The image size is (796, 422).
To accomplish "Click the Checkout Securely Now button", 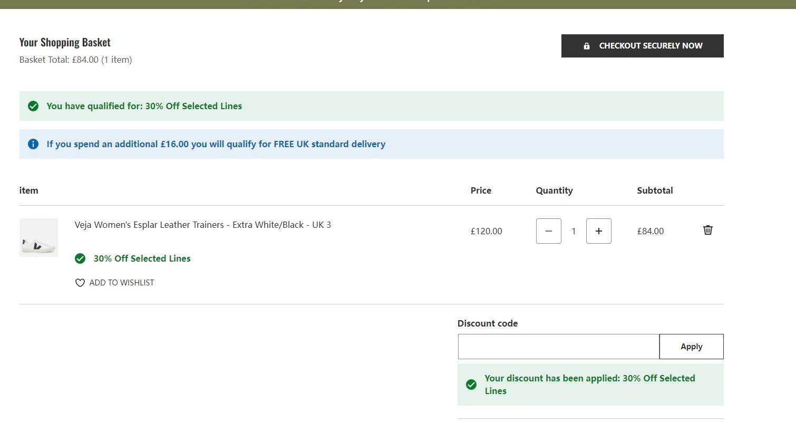I will coord(642,46).
